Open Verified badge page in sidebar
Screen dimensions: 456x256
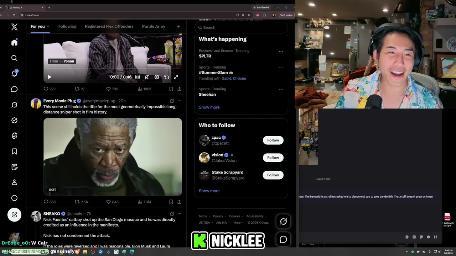pyautogui.click(x=14, y=120)
